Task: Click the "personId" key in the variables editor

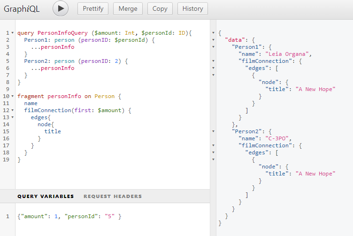Action: pos(81,216)
